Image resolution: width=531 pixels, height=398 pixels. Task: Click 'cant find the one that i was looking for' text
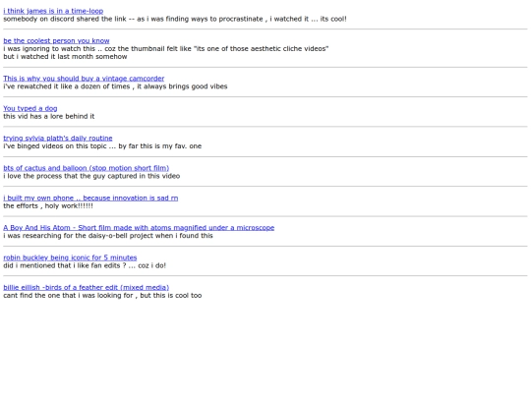tap(68, 296)
